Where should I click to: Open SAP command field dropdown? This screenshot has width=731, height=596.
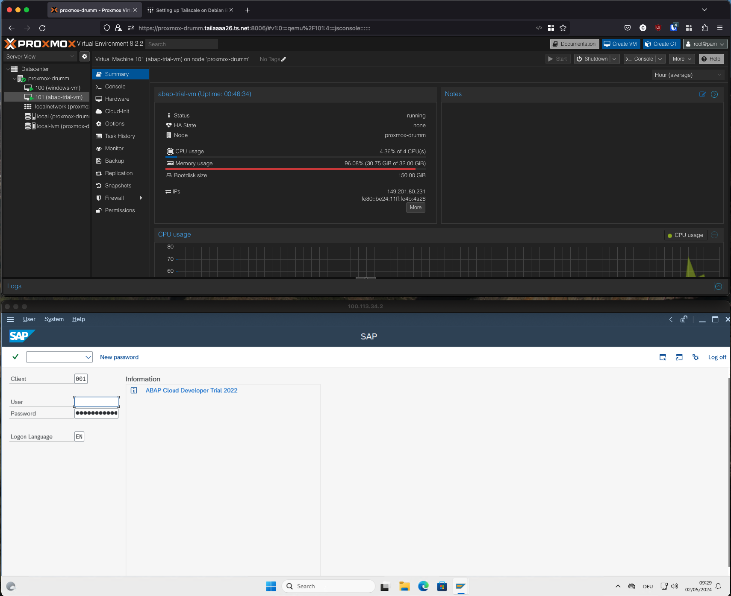[x=88, y=357]
